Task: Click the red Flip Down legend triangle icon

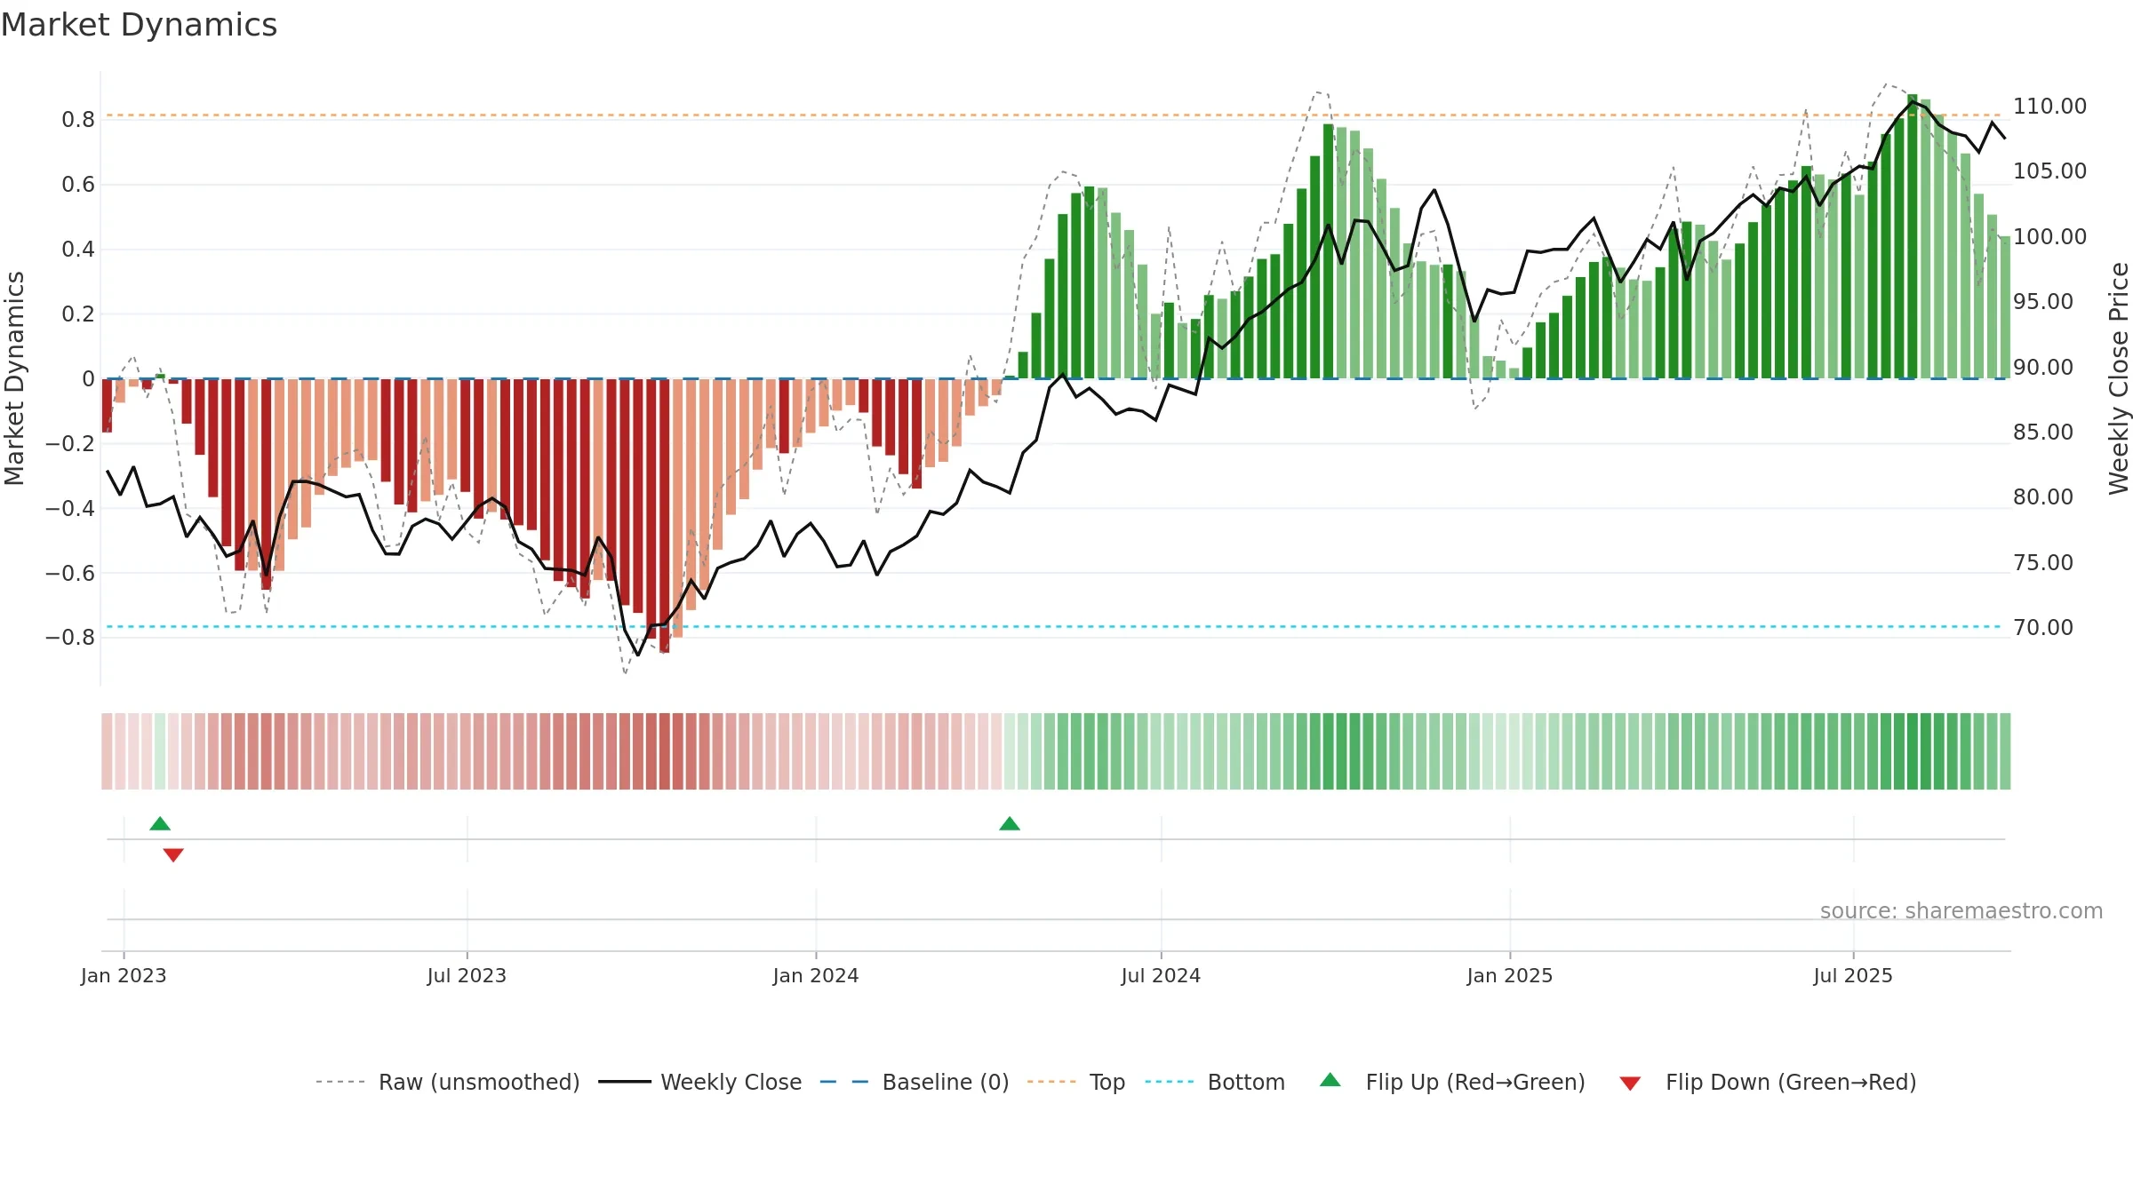Action: 1630,1084
